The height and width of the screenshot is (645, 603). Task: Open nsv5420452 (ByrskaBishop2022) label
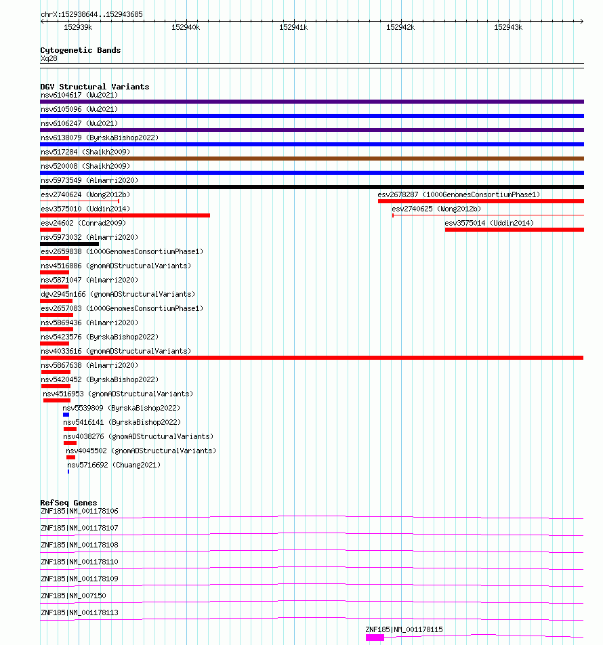pyautogui.click(x=100, y=379)
